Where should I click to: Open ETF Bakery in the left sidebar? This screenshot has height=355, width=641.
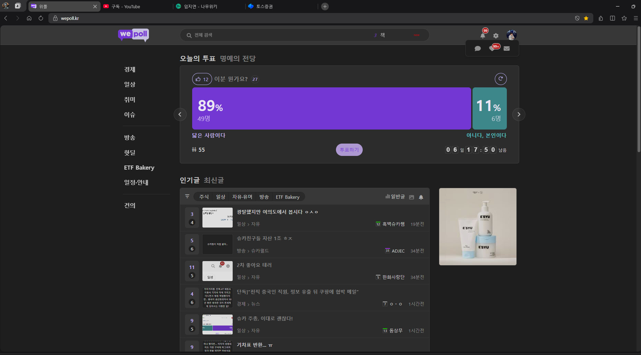click(139, 168)
